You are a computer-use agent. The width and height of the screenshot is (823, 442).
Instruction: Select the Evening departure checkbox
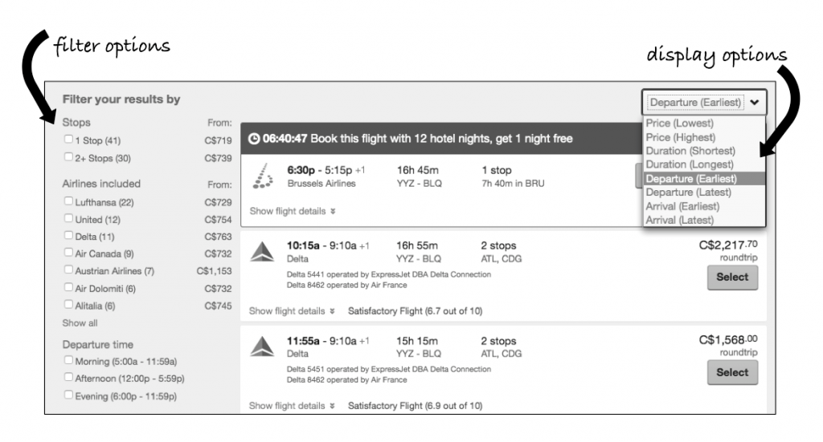click(68, 395)
